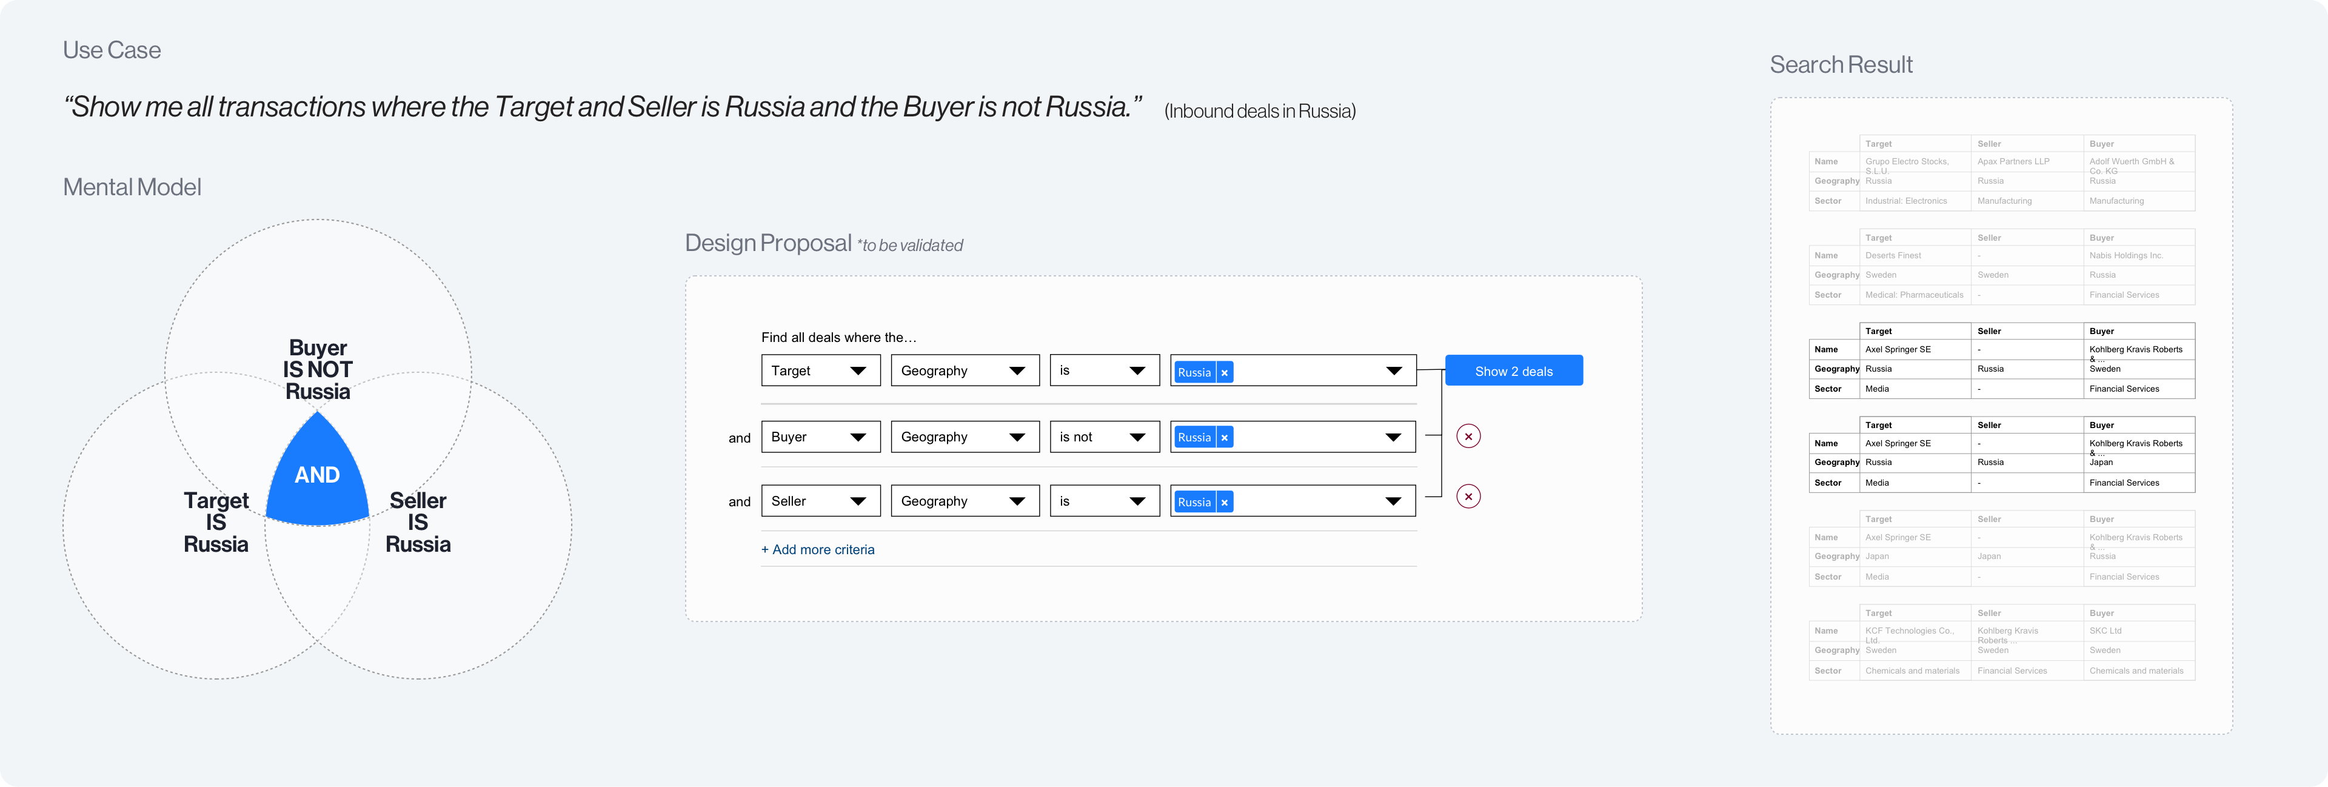
Task: Click the Add more criteria link
Action: 818,549
